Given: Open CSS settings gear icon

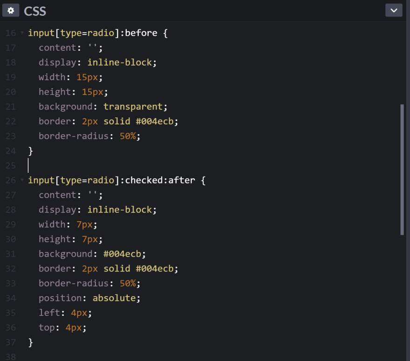Looking at the screenshot, I should point(11,10).
